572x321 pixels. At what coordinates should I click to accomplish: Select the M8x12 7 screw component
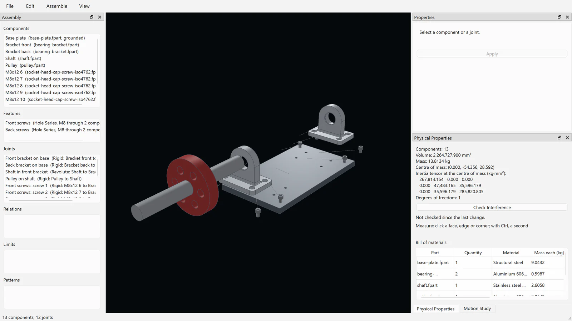pos(51,79)
